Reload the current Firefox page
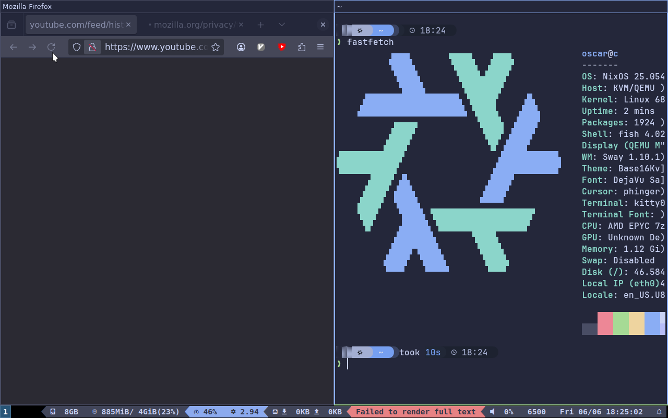Screen dimensions: 668x418 click(51, 47)
